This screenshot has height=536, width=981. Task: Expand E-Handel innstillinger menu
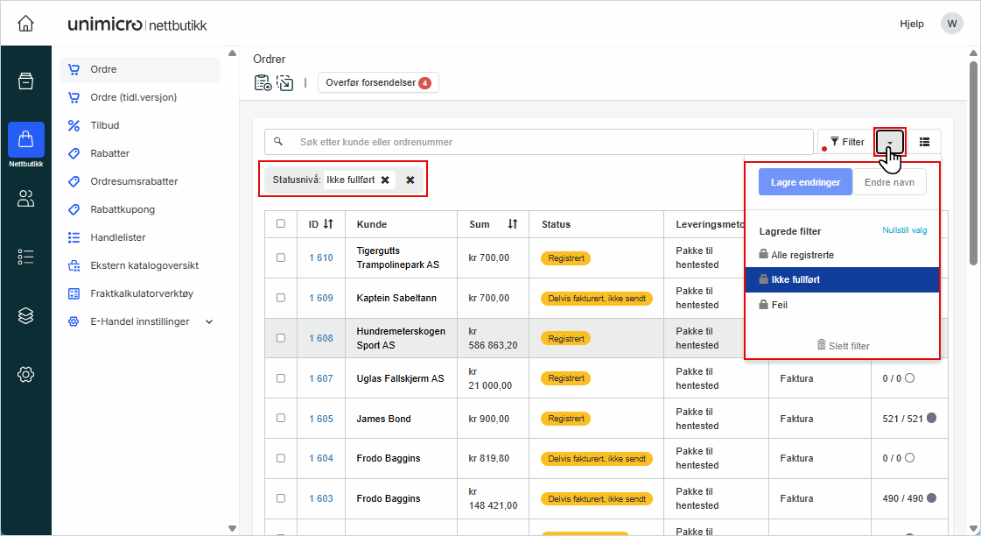(209, 321)
